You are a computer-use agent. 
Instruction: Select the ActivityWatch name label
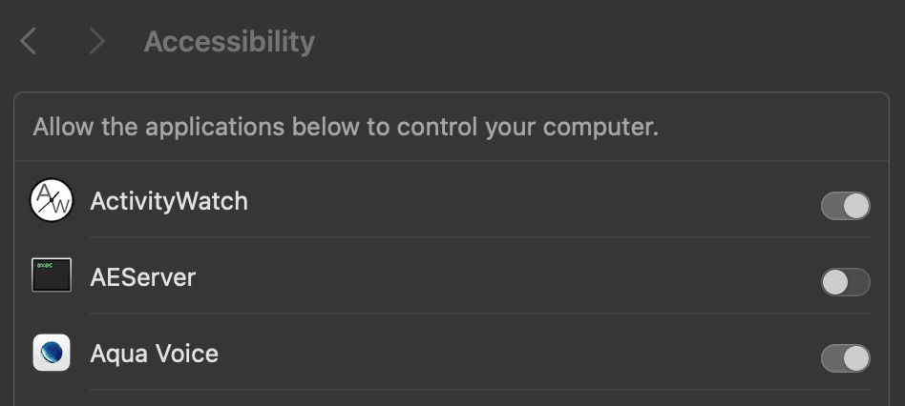tap(169, 201)
